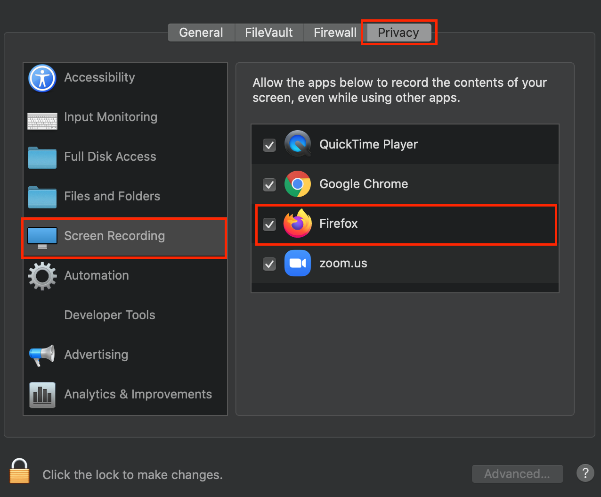Select Files and Folders category label
The height and width of the screenshot is (497, 601).
point(112,196)
